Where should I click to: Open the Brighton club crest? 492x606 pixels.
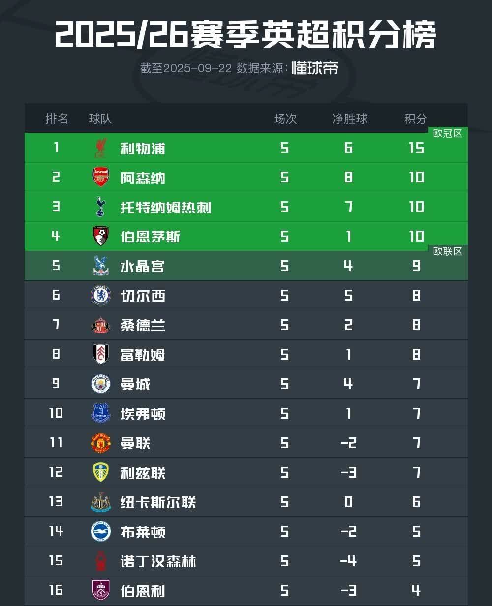click(x=100, y=532)
